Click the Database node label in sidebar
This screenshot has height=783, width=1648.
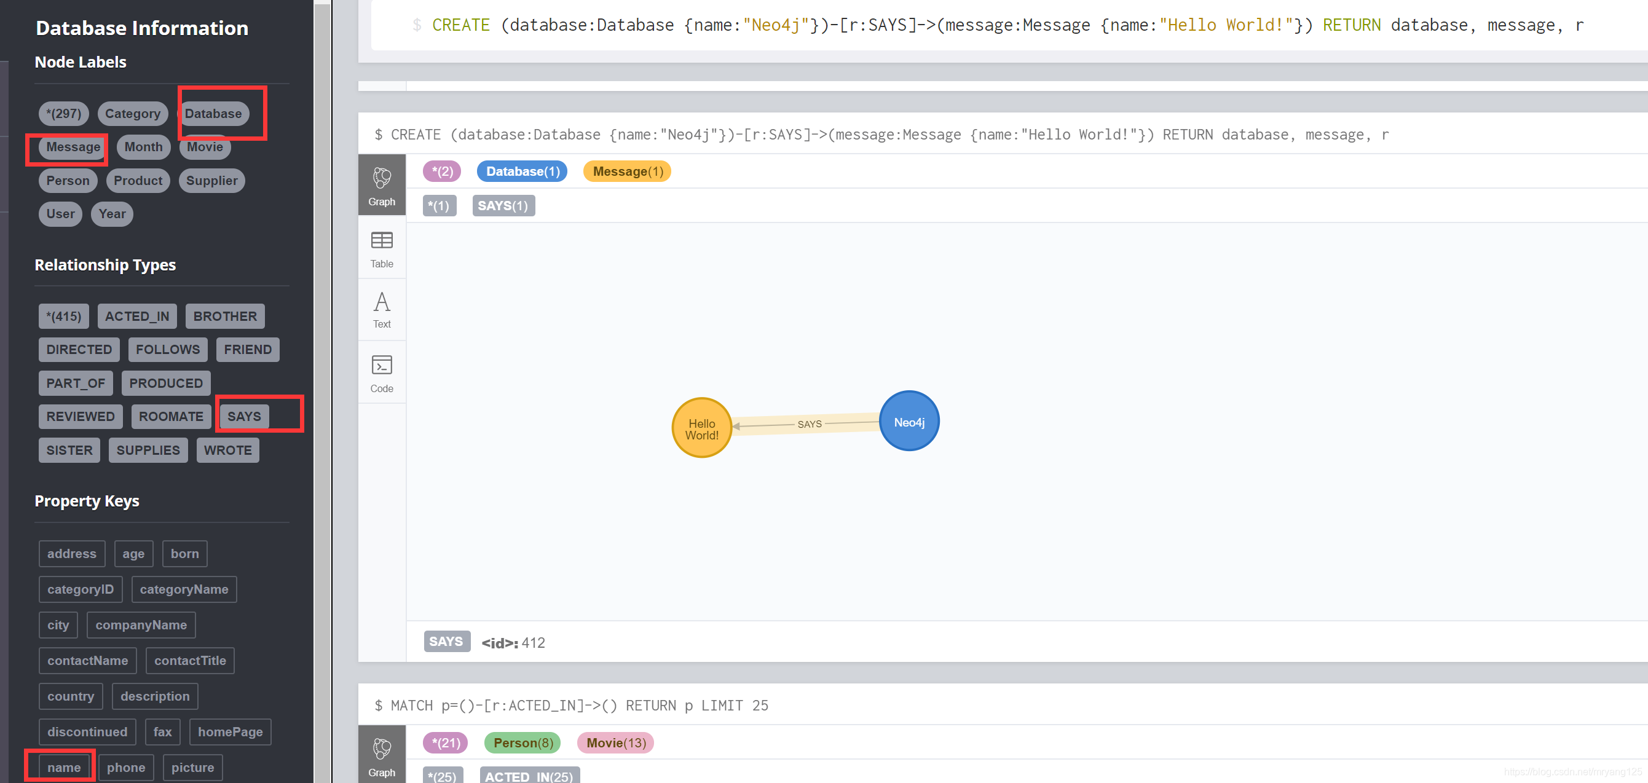click(213, 113)
